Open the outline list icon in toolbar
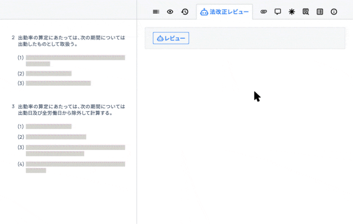The width and height of the screenshot is (353, 224). (x=156, y=12)
